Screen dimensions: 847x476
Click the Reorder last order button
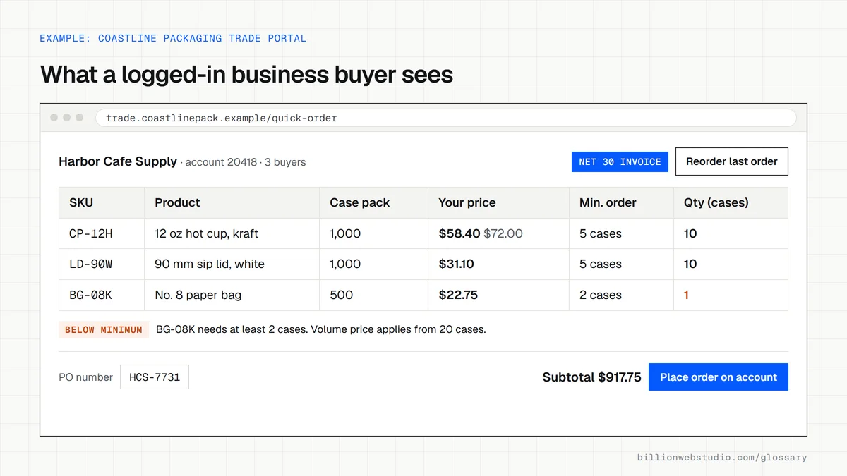[732, 161]
